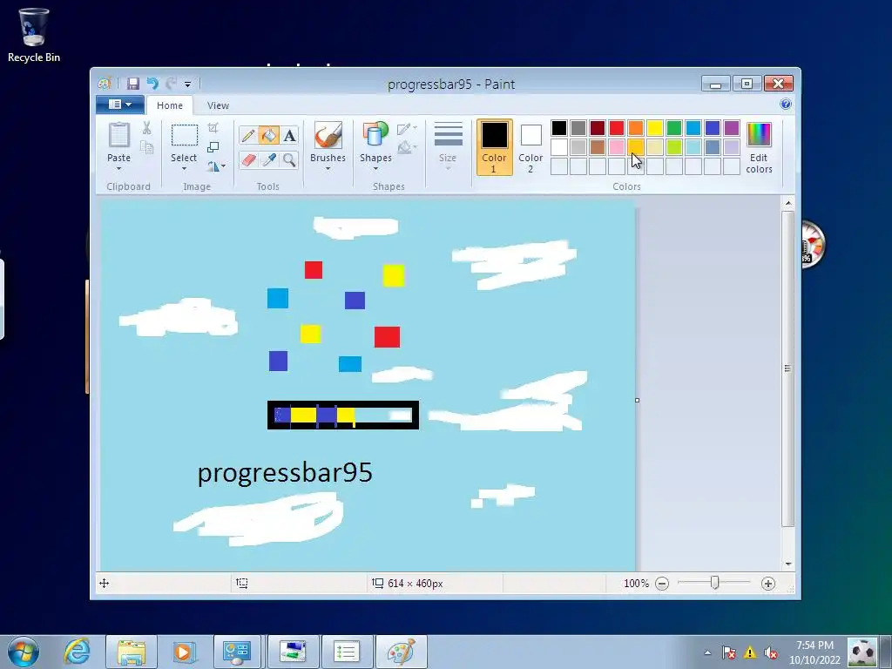The width and height of the screenshot is (892, 669).
Task: Expand the Select dropdown arrow
Action: pyautogui.click(x=184, y=169)
